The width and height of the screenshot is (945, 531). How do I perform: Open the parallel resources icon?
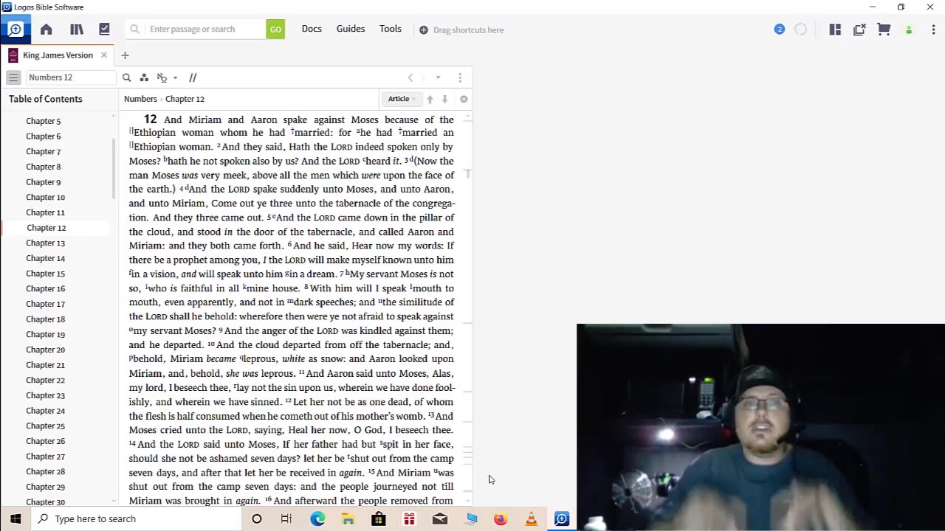tap(193, 77)
